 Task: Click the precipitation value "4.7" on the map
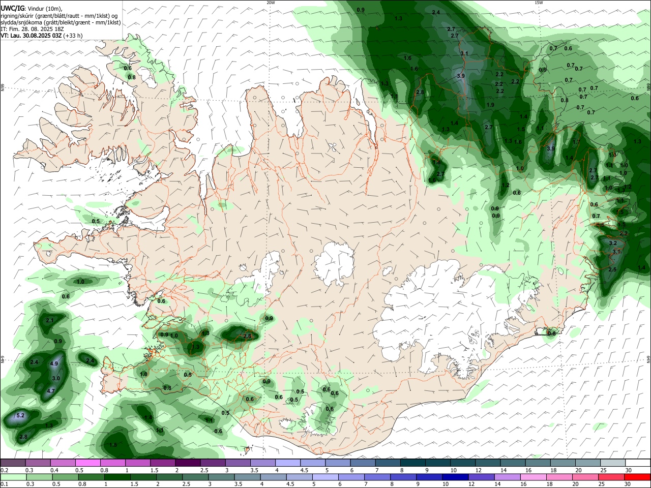51,391
